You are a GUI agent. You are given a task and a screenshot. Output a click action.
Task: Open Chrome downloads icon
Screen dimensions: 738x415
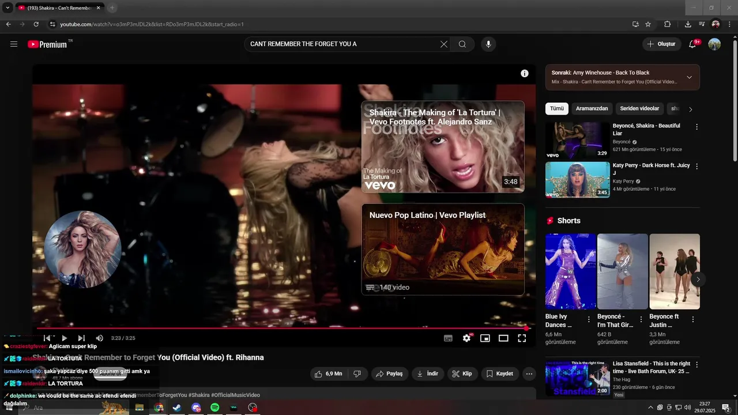pyautogui.click(x=688, y=24)
